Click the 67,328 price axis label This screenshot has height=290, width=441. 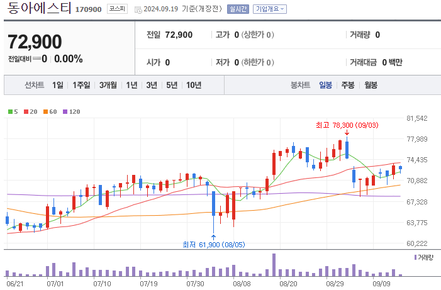417,202
